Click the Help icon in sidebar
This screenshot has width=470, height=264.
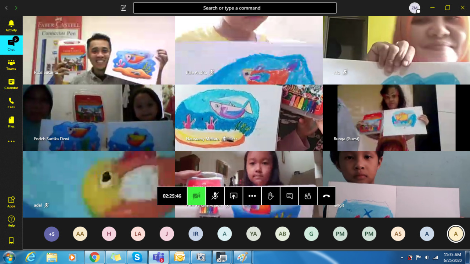[x=11, y=221]
